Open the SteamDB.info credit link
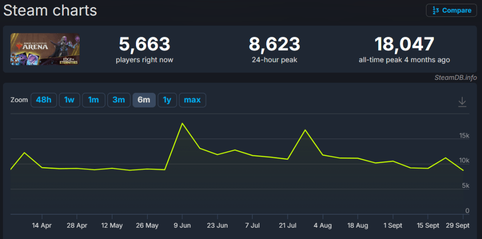482x239 pixels. point(455,77)
